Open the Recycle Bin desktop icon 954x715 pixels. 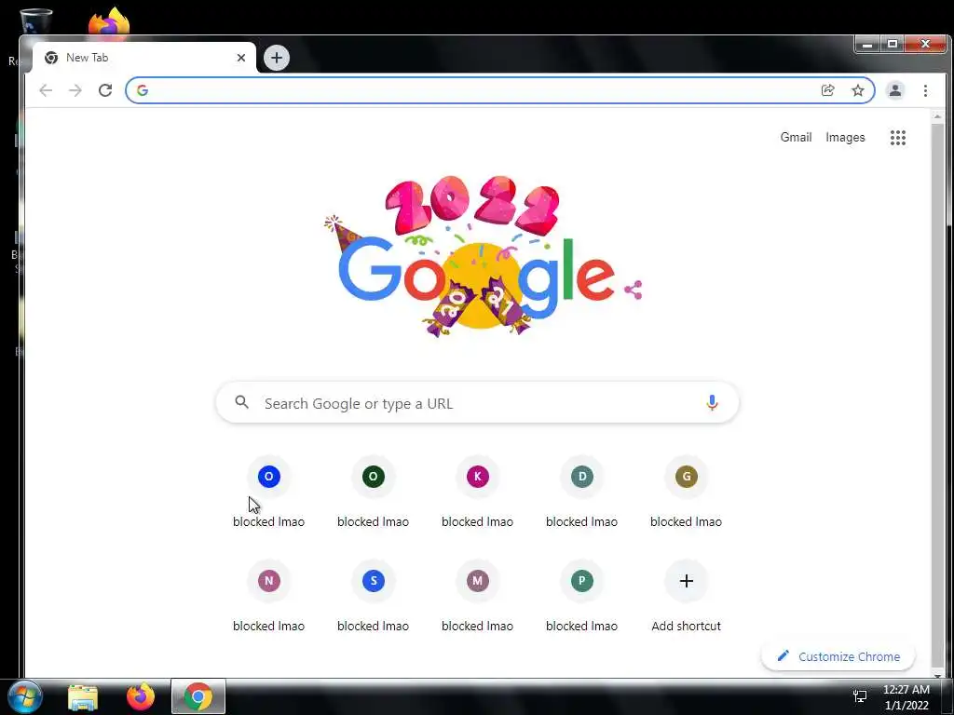[35, 21]
